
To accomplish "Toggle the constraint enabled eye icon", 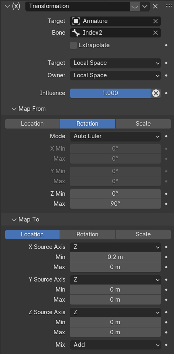I will pyautogui.click(x=135, y=6).
